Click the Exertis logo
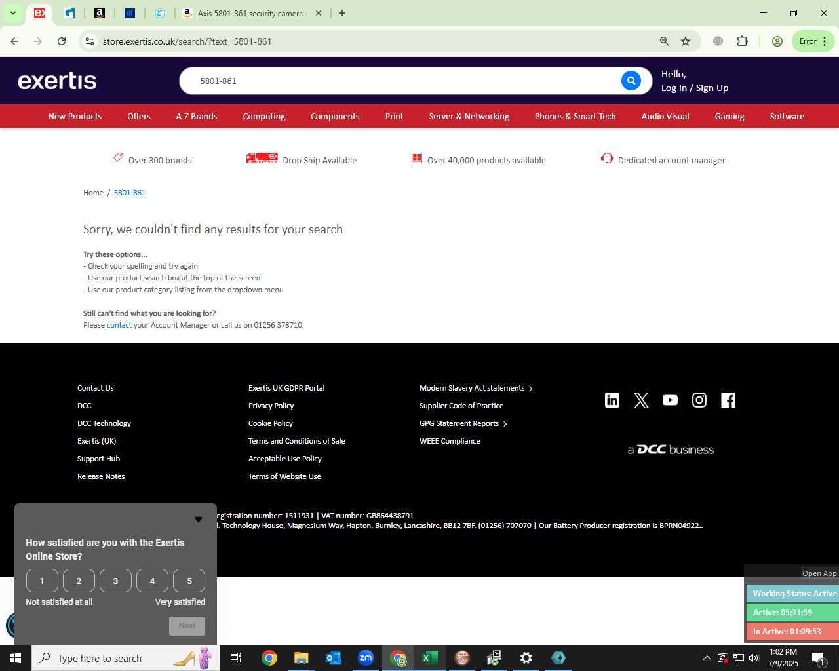The width and height of the screenshot is (839, 671). click(58, 81)
